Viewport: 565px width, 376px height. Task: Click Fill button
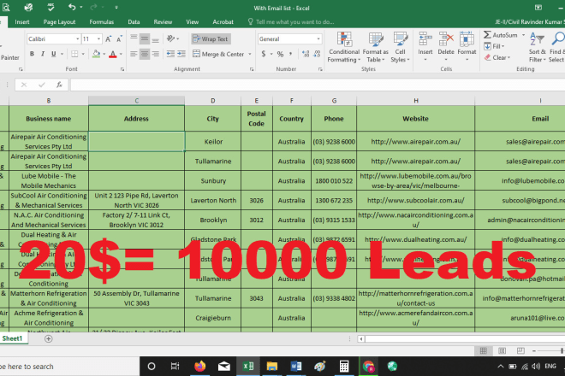pyautogui.click(x=495, y=46)
